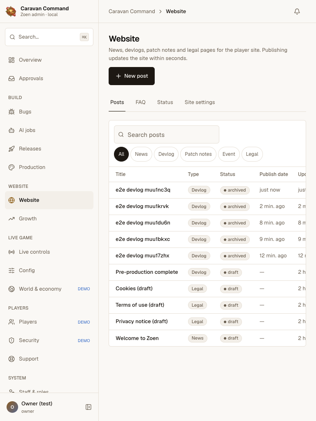Click the Status column header

tap(227, 174)
